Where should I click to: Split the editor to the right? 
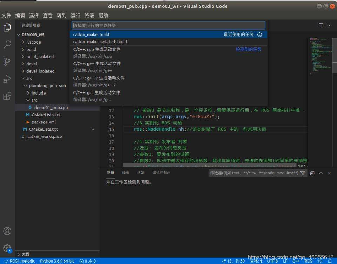[x=321, y=25]
